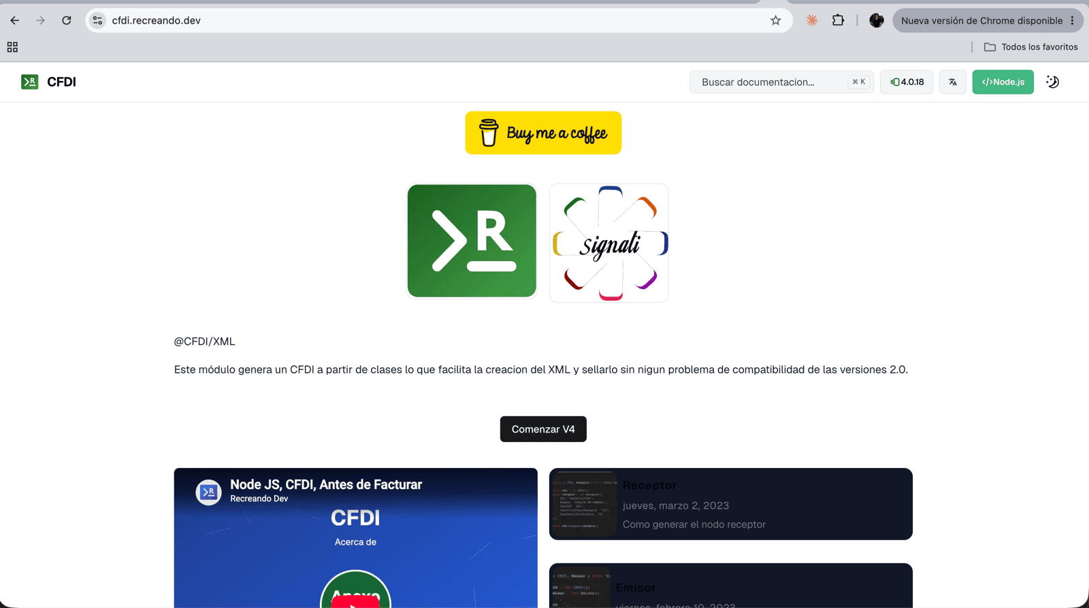Open the Node JS, CFDI, Antes de Facturar video title
Viewport: 1089px width, 608px height.
(x=326, y=484)
